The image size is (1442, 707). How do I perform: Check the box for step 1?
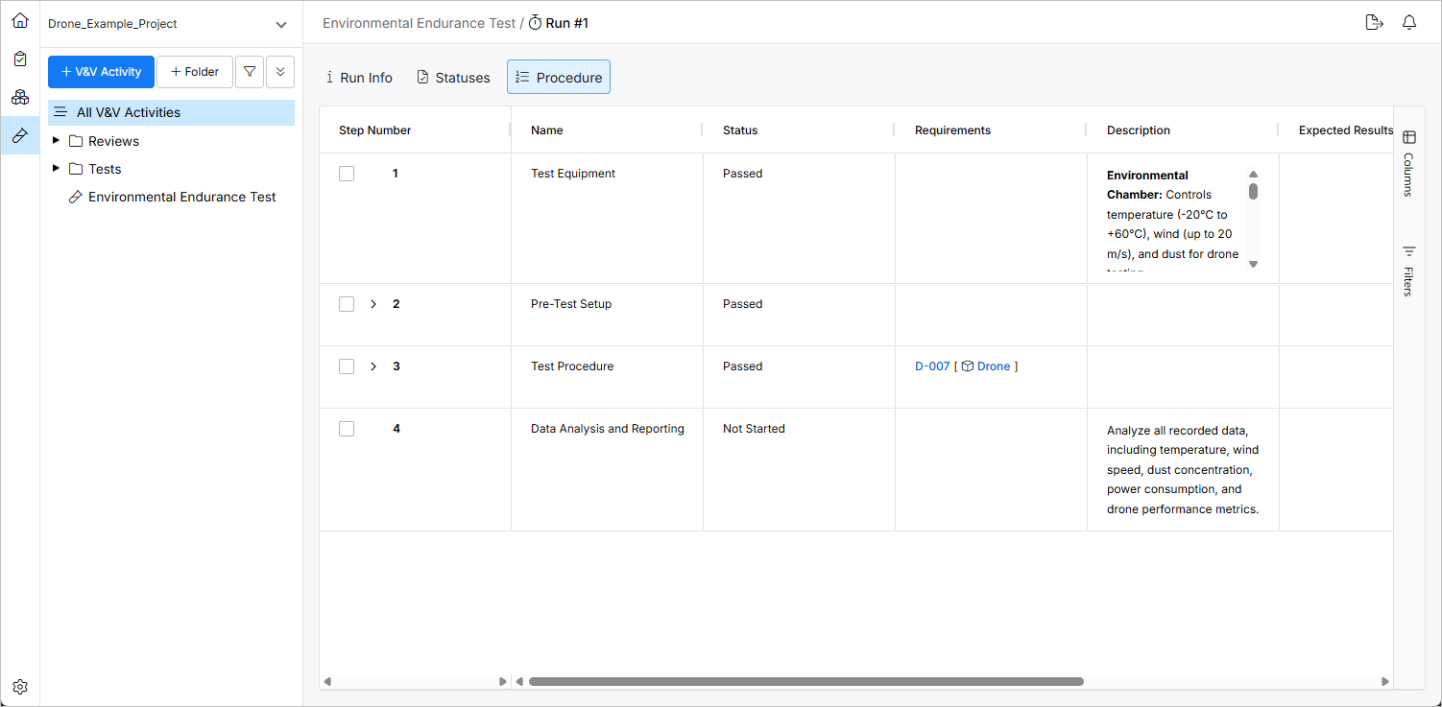[347, 174]
